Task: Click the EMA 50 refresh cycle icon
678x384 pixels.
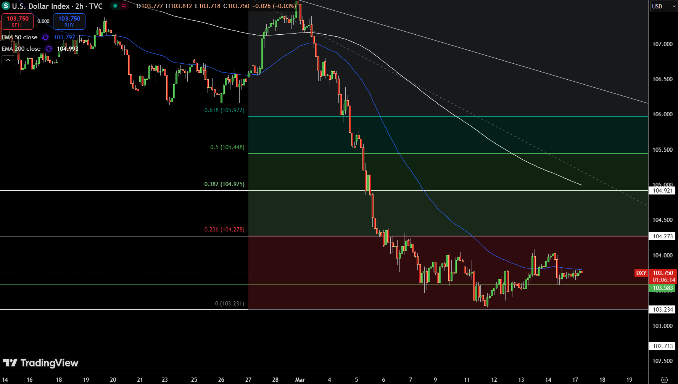Action: (45, 37)
